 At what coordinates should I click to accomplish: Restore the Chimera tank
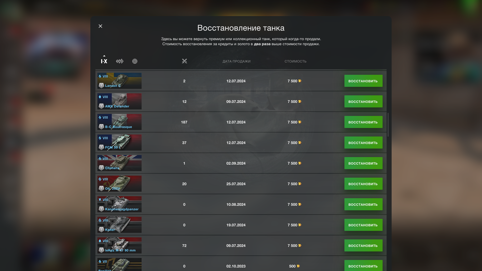(x=363, y=163)
